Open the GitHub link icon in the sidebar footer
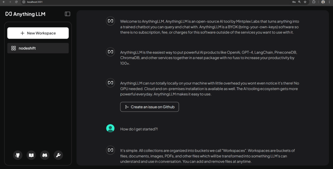This screenshot has width=333, height=169. (x=18, y=155)
